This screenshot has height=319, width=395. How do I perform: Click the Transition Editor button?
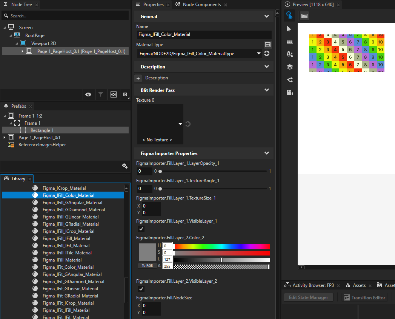point(364,297)
